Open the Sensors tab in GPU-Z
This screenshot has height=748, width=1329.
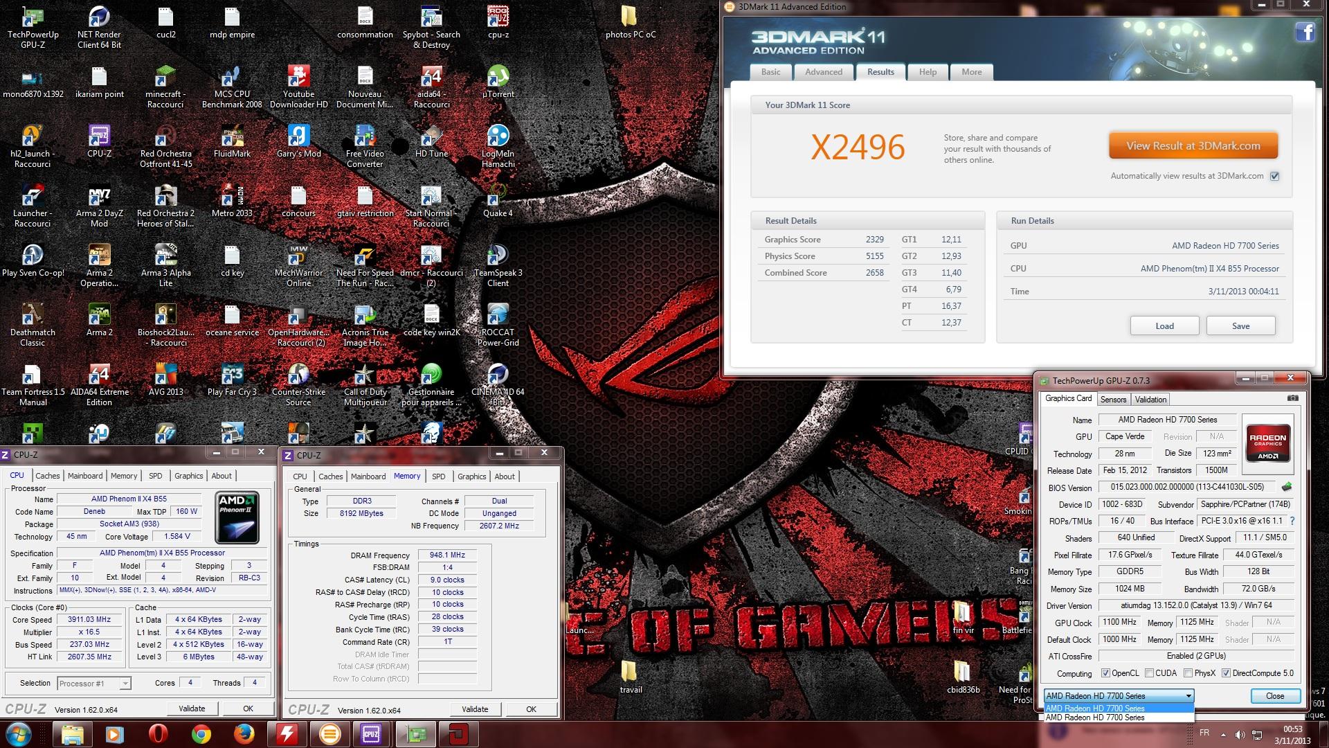[1113, 400]
